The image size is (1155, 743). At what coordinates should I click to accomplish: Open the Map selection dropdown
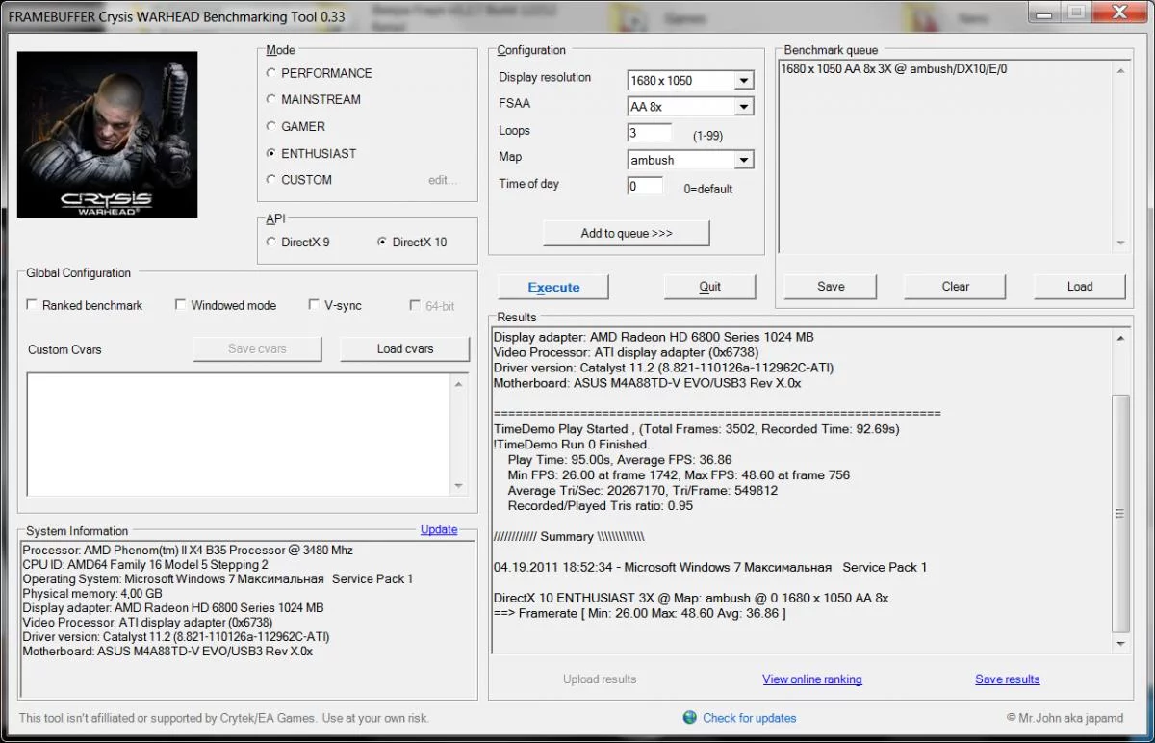[x=743, y=161]
